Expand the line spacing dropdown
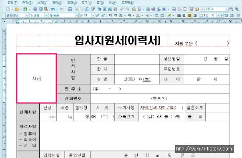The height and width of the screenshot is (158, 242). 218,15
